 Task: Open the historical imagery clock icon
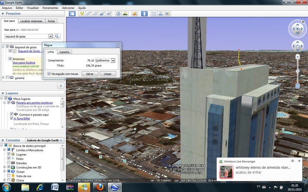point(118,14)
